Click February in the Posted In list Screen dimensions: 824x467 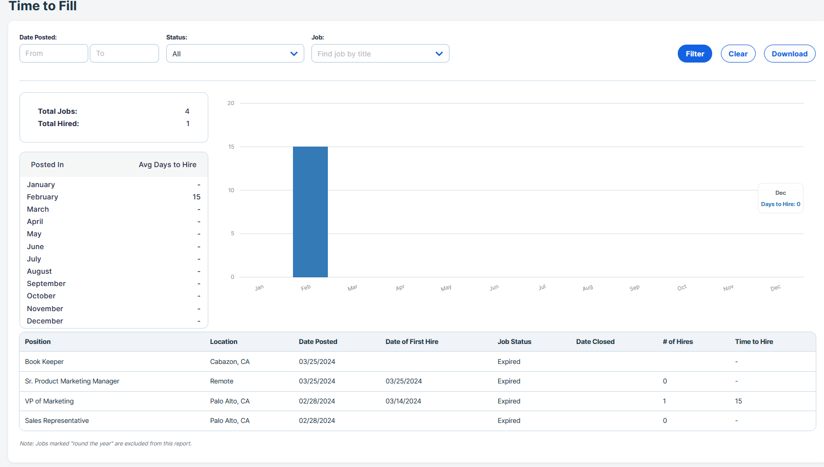[x=43, y=197]
